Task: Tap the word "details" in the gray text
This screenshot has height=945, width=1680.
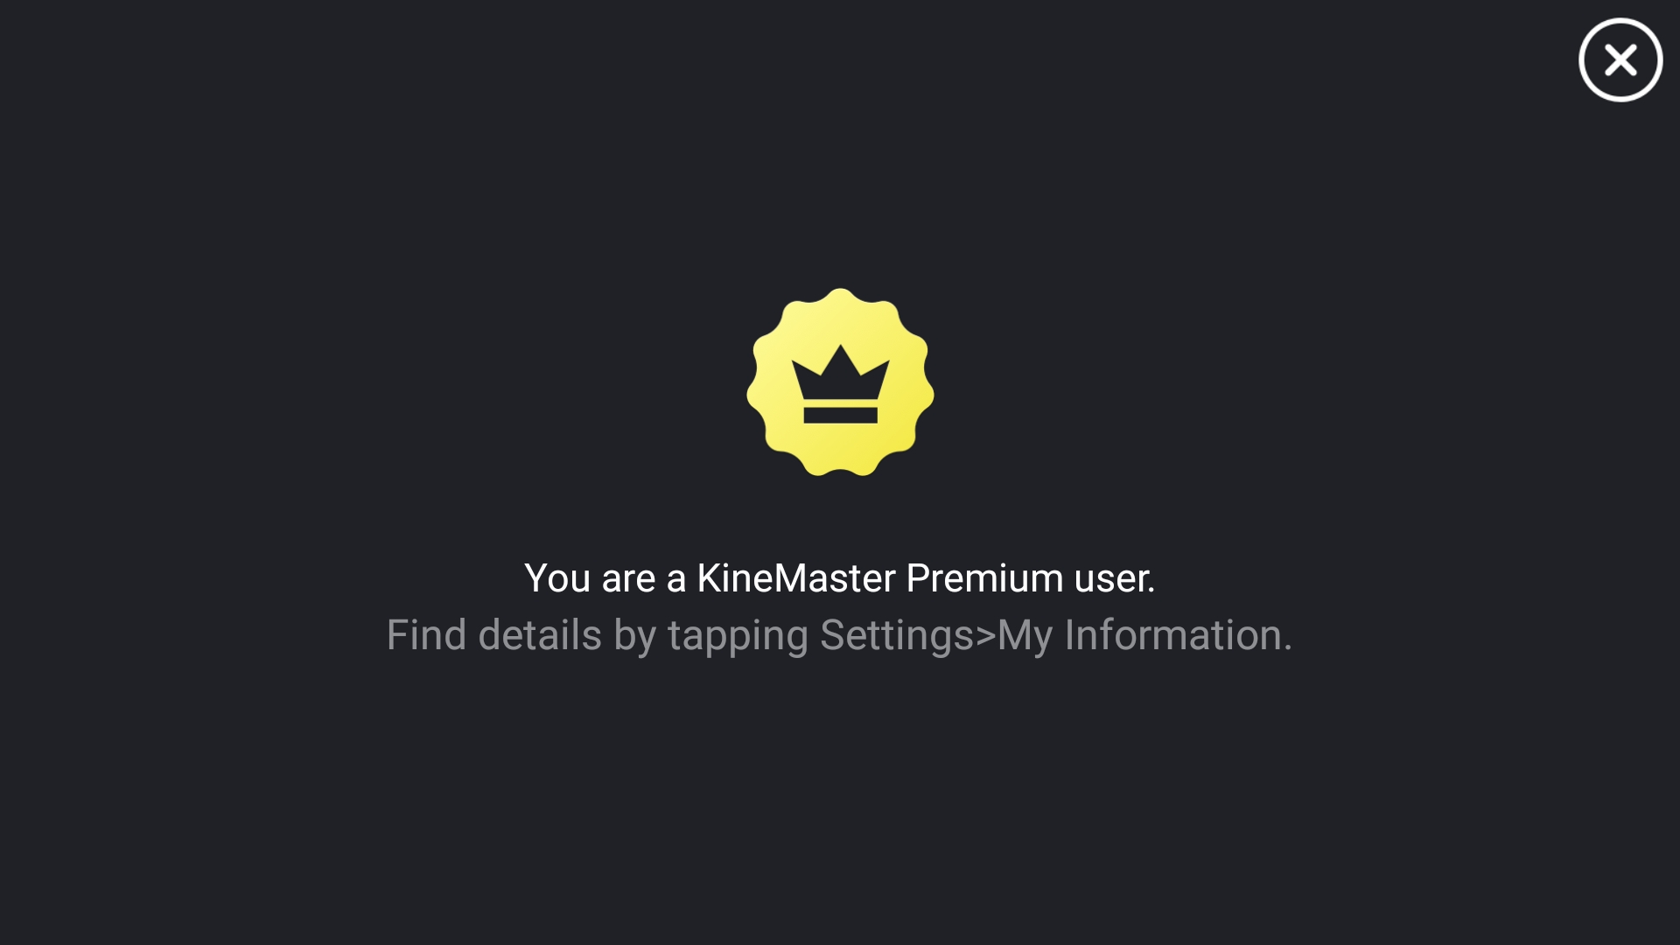Action: click(x=540, y=635)
